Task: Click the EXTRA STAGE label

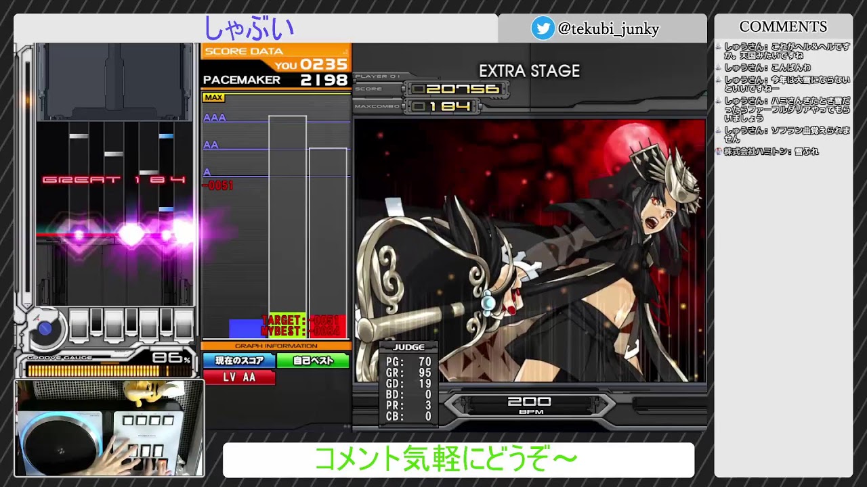Action: pyautogui.click(x=530, y=71)
